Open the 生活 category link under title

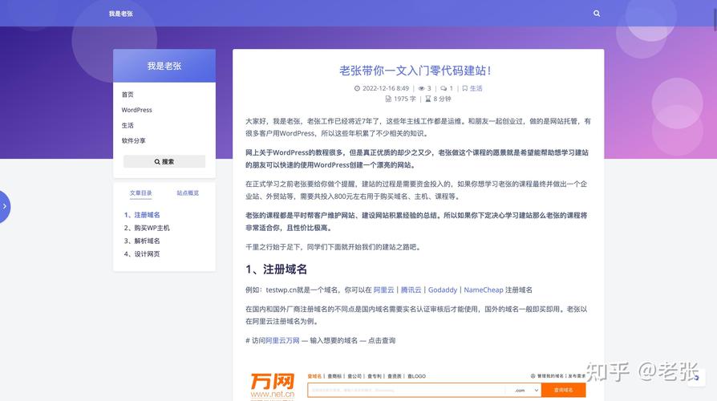tap(476, 88)
